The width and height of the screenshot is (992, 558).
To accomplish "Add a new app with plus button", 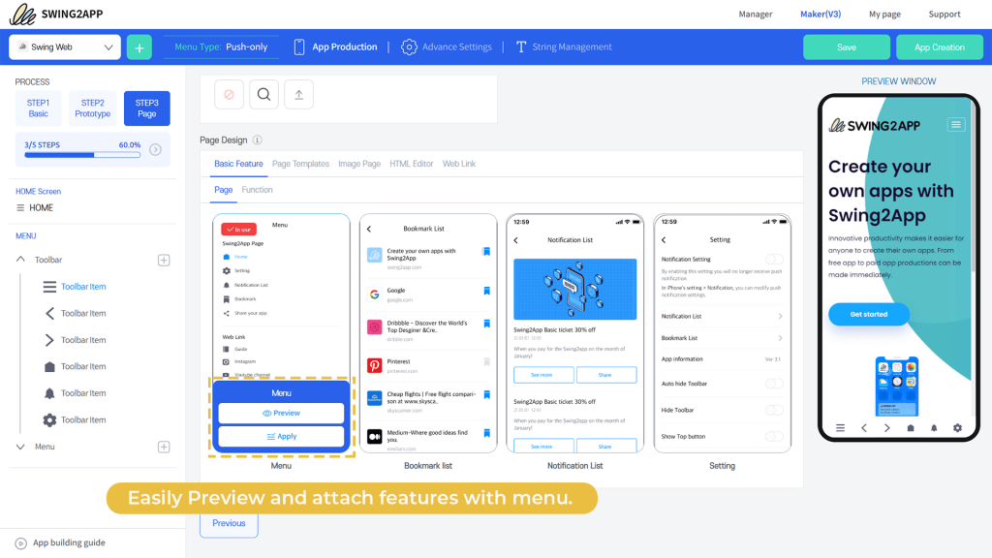I will [x=139, y=47].
